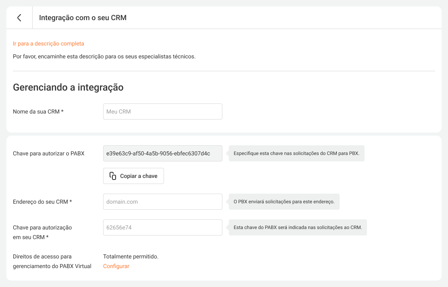Click the 'Chave para autorização em seu CRM' label

coord(42,232)
